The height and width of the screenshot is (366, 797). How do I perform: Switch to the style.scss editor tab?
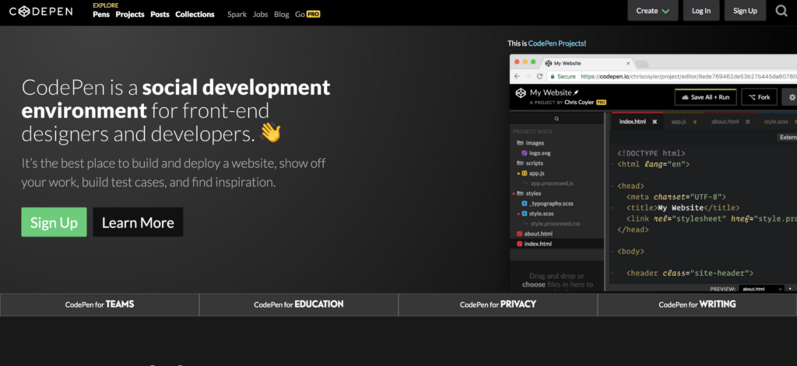coord(776,122)
